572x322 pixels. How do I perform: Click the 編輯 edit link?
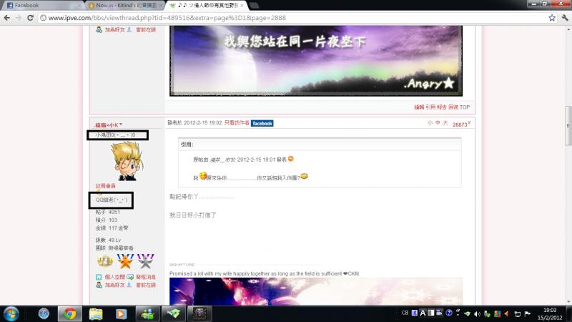[x=419, y=107]
